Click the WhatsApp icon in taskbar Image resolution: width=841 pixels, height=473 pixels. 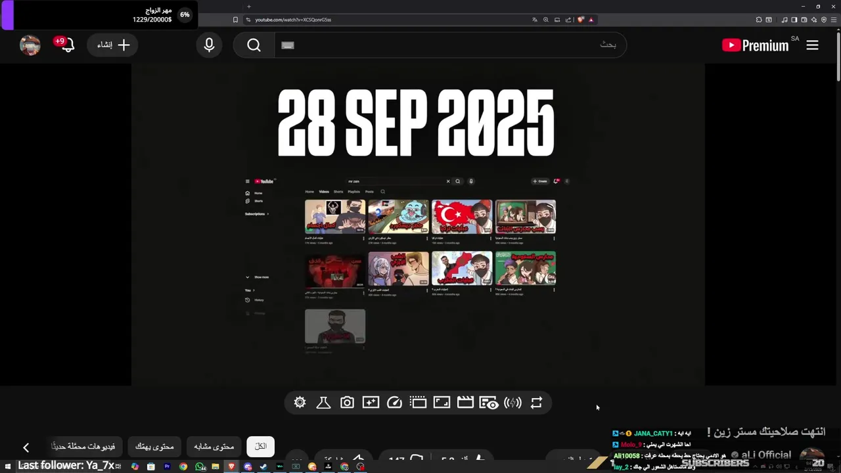tap(200, 466)
